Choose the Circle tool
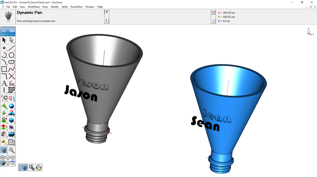The height and width of the screenshot is (178, 317). 12,55
